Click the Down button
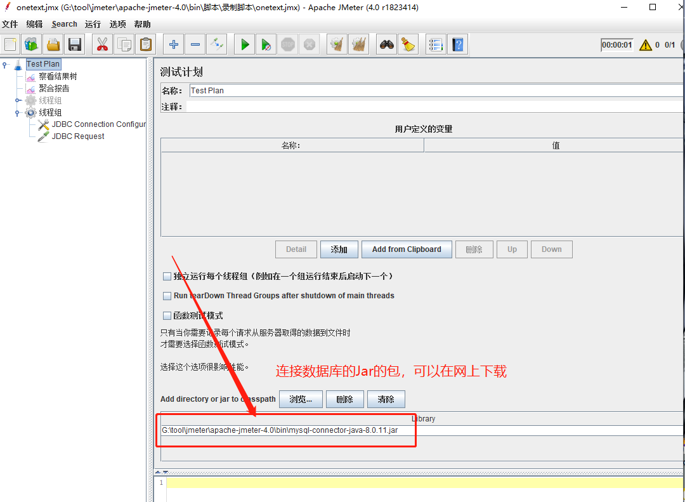The width and height of the screenshot is (685, 502). (x=552, y=249)
